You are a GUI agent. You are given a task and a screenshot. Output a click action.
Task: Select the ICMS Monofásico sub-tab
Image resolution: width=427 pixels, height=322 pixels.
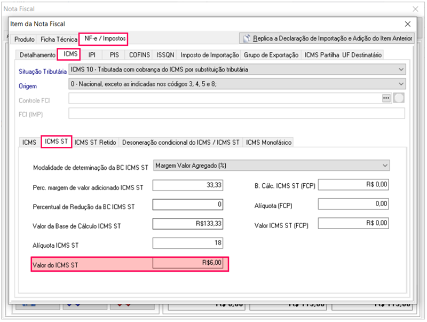(x=268, y=142)
